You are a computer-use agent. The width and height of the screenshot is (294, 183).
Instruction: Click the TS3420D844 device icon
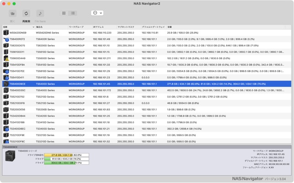click(6, 116)
